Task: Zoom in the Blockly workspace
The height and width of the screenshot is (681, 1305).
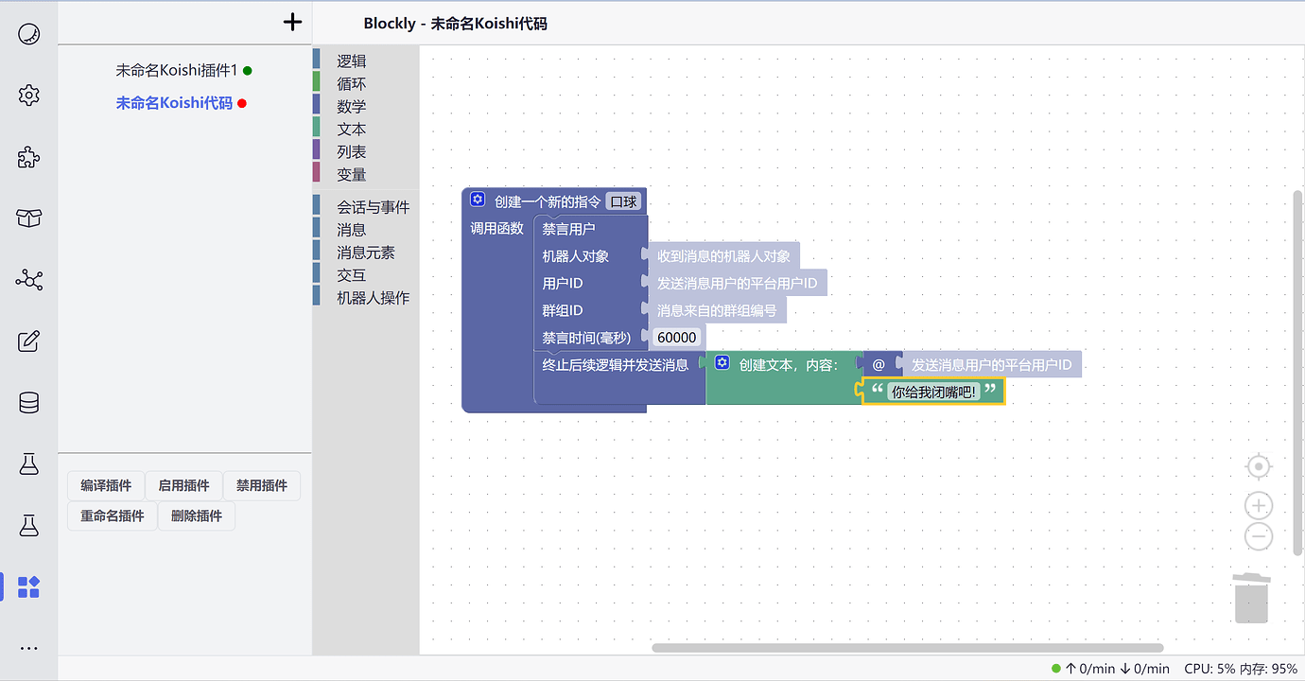Action: click(x=1259, y=506)
